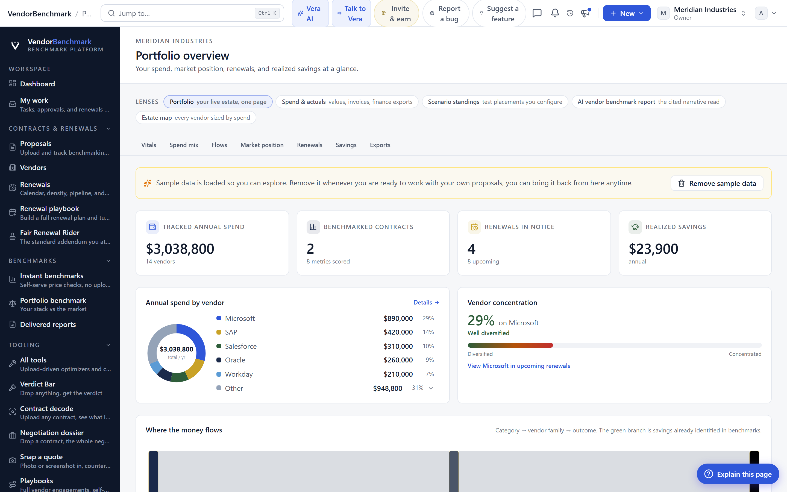Image resolution: width=787 pixels, height=492 pixels.
Task: Click the Verdict Bar gavel icon
Action: tap(12, 388)
